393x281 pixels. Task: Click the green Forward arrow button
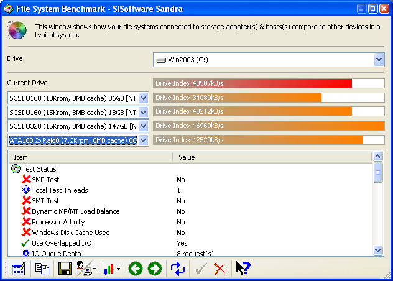click(x=155, y=269)
